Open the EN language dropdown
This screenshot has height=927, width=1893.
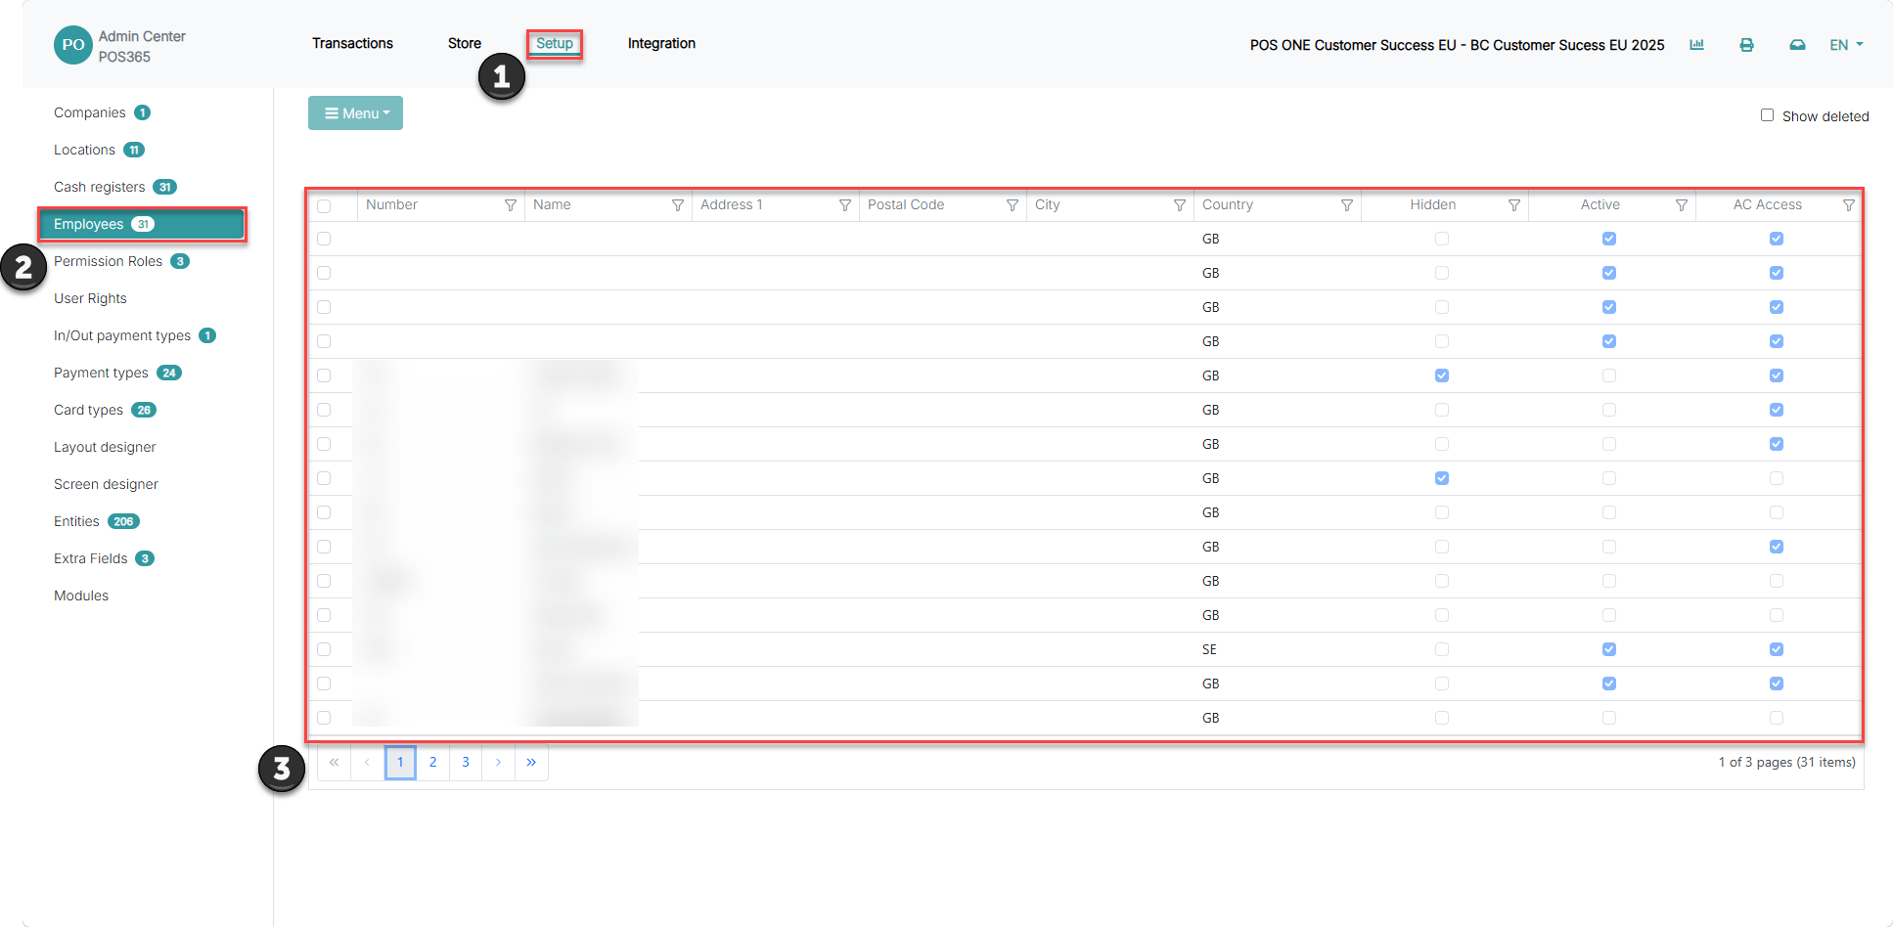click(x=1846, y=45)
